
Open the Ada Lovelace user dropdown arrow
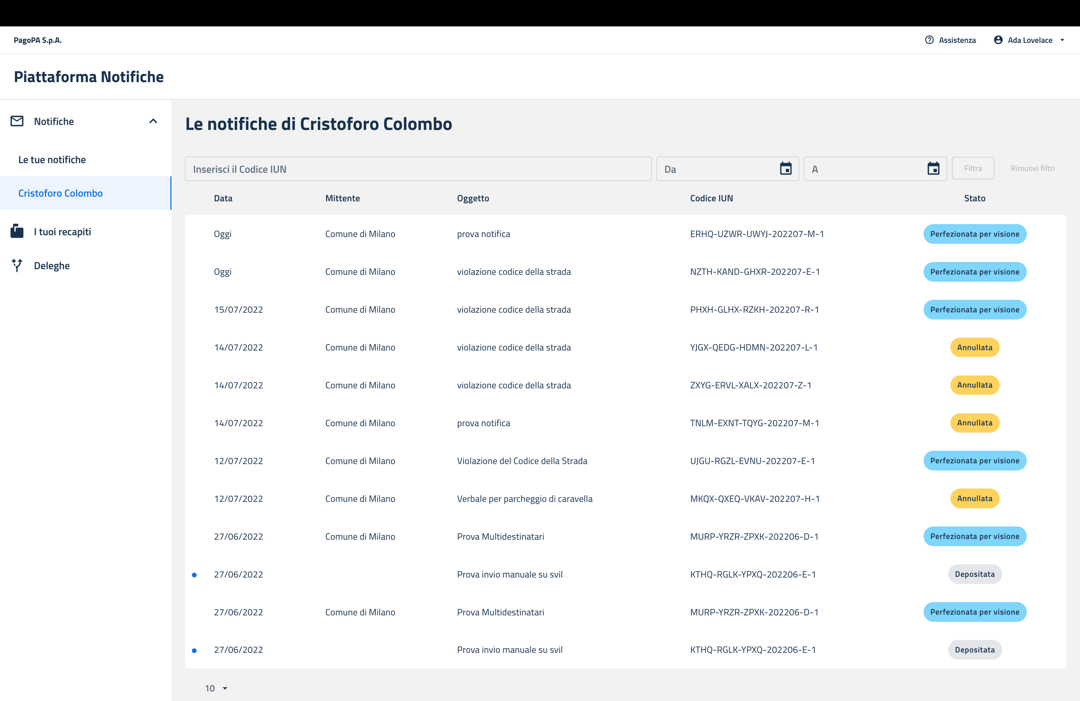1062,40
